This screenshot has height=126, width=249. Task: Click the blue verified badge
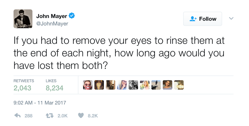pos(72,16)
